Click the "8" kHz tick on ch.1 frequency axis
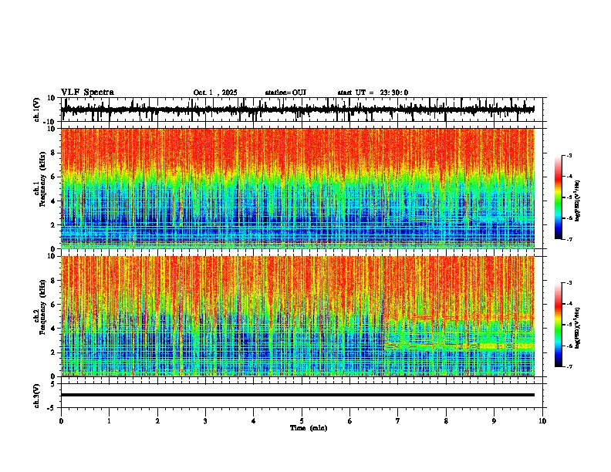611x472 pixels. (54, 153)
